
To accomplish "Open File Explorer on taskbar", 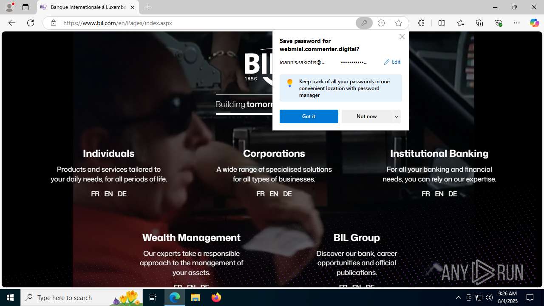I will coord(195,297).
